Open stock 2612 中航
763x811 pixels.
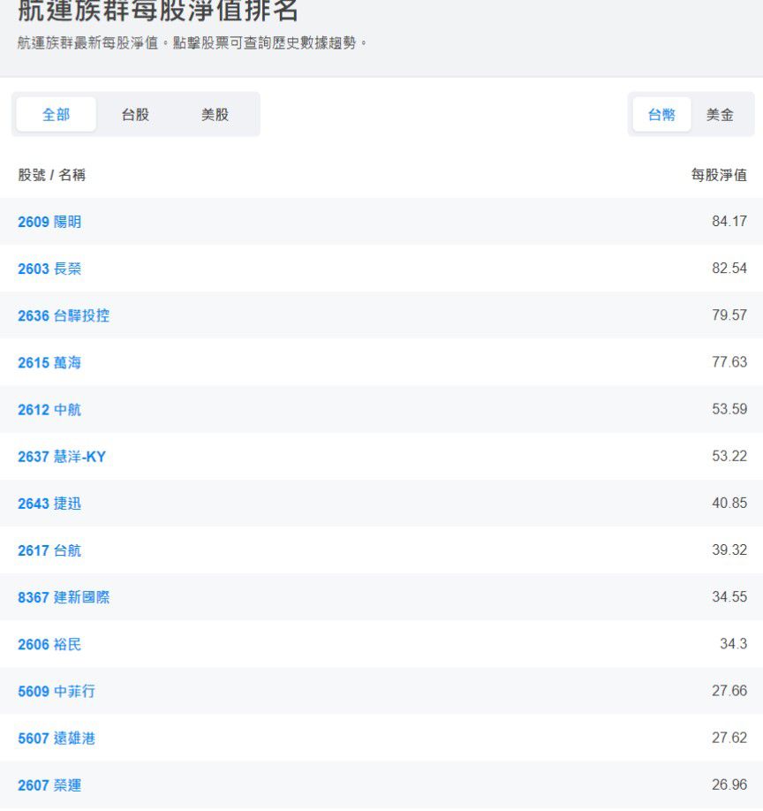tap(49, 410)
